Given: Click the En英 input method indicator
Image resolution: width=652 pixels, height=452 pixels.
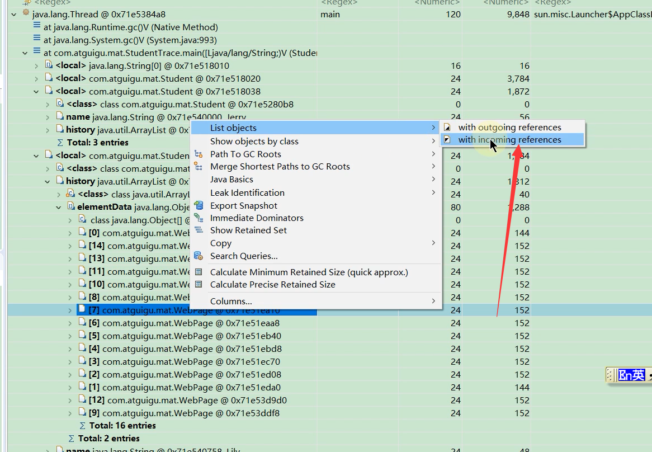Looking at the screenshot, I should [x=632, y=375].
